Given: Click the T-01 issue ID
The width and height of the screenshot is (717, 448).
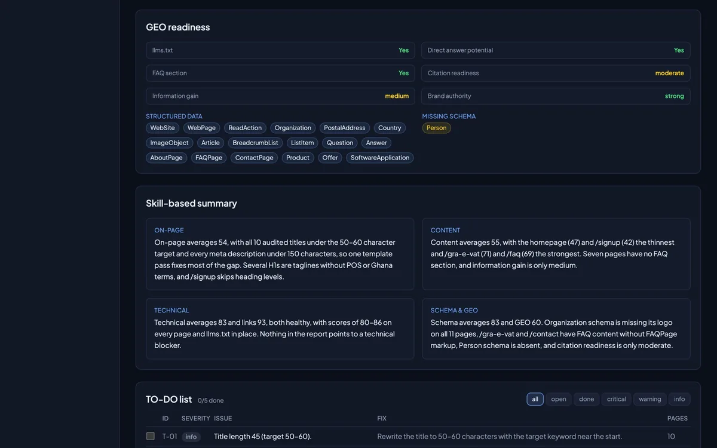Looking at the screenshot, I should 170,437.
